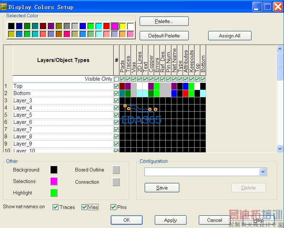Viewport: 284px width, 228px height.
Task: Open the Configuration dropdown list
Action: [263, 172]
